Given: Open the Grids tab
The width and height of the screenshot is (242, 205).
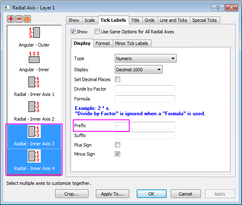Looking at the screenshot, I should [149, 20].
